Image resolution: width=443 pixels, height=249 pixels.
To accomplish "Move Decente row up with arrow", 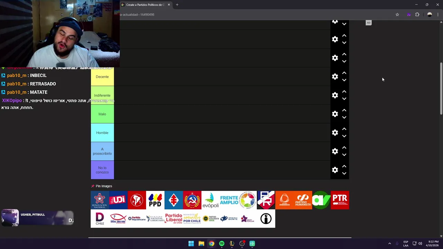I will [344, 73].
